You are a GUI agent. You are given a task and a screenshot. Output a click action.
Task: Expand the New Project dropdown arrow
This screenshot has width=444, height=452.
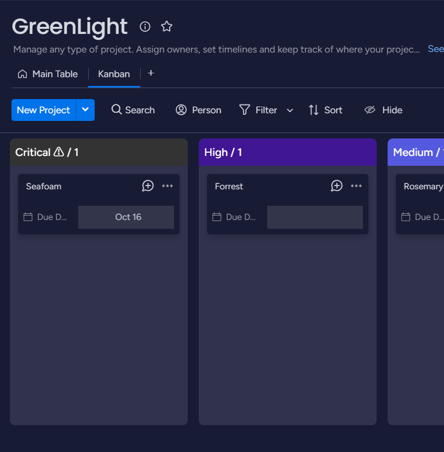click(x=85, y=110)
